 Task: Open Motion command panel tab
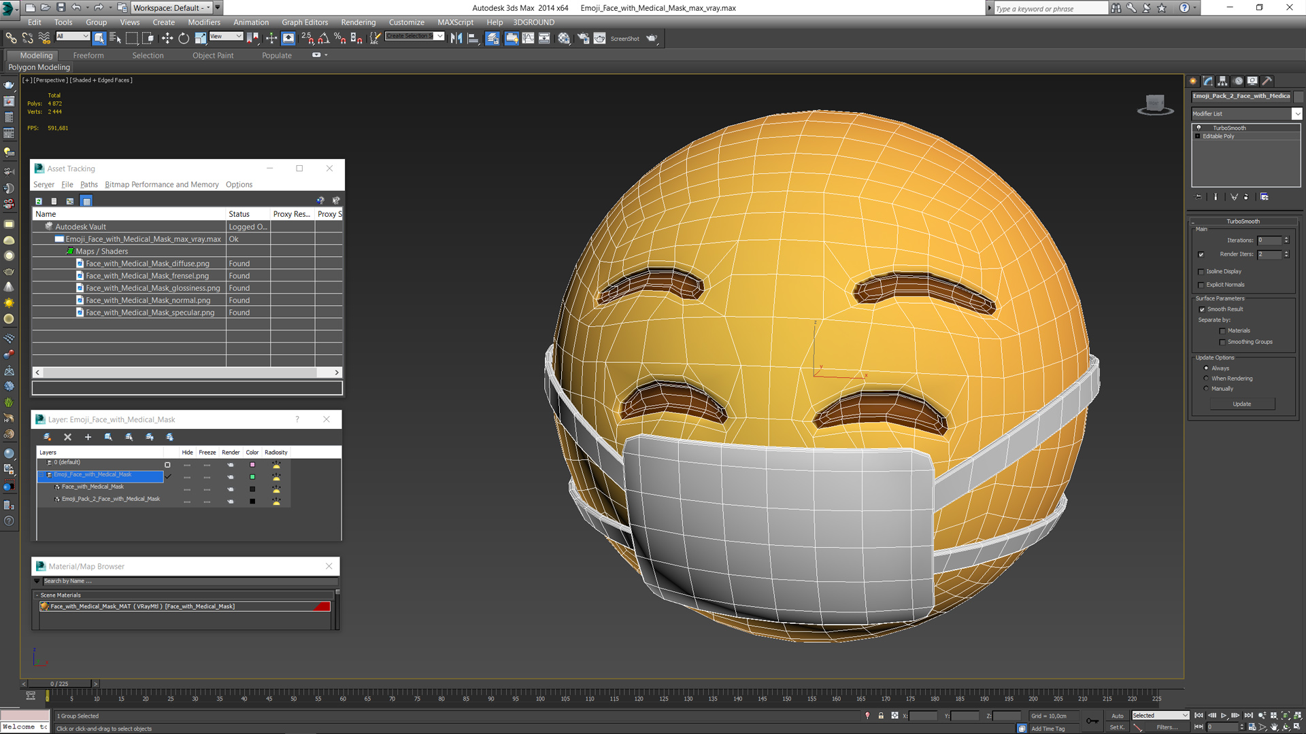[x=1238, y=81]
